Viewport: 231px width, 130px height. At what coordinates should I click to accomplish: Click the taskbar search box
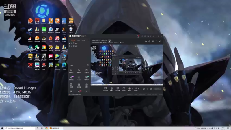(20, 128)
